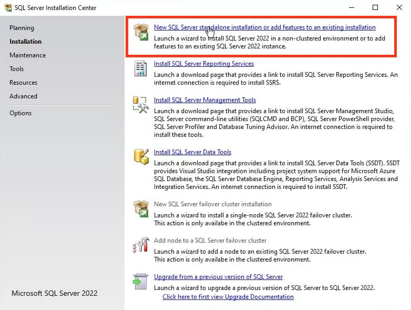Click Upgrade from a previous version link
The width and height of the screenshot is (411, 310).
[218, 277]
